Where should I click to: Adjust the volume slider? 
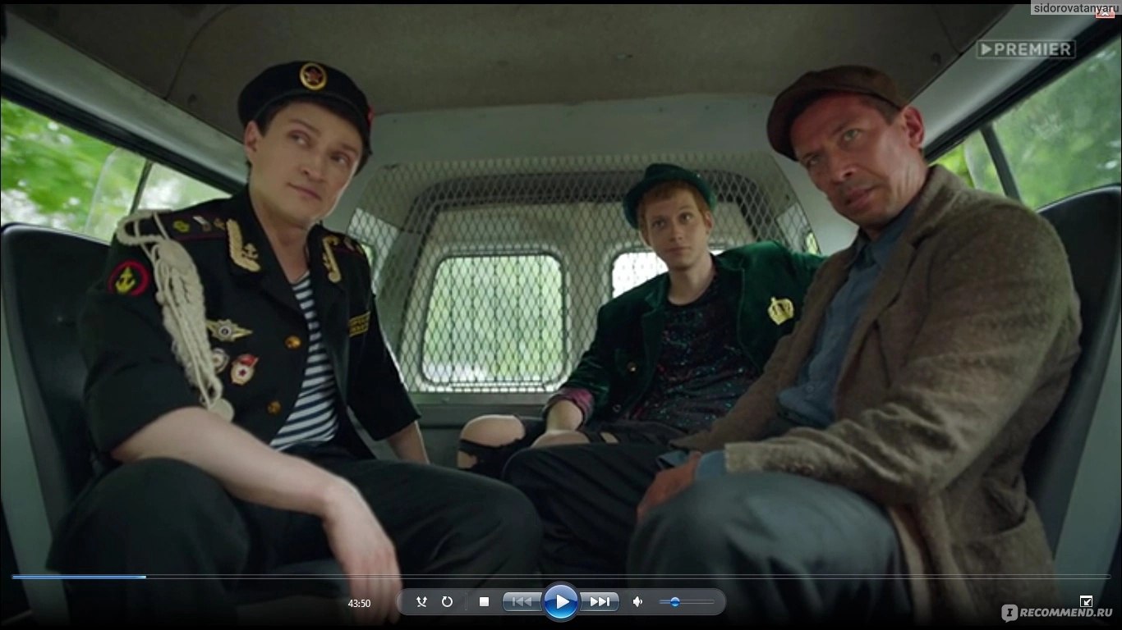[x=687, y=602]
